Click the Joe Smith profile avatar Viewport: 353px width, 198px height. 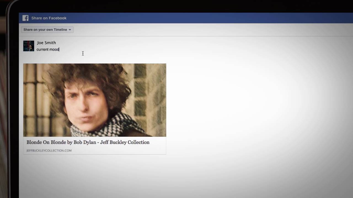29,46
